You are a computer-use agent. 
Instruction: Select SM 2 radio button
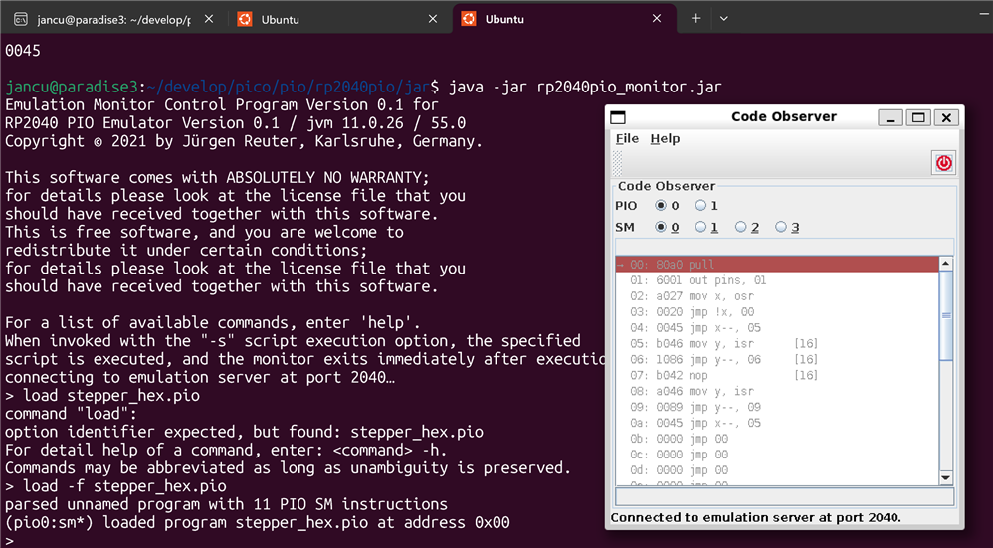(x=741, y=227)
